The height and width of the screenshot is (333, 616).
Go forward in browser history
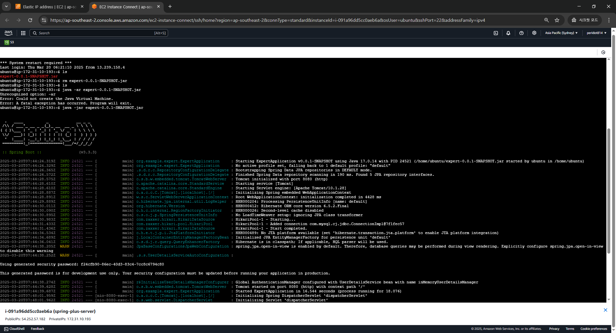click(x=19, y=20)
